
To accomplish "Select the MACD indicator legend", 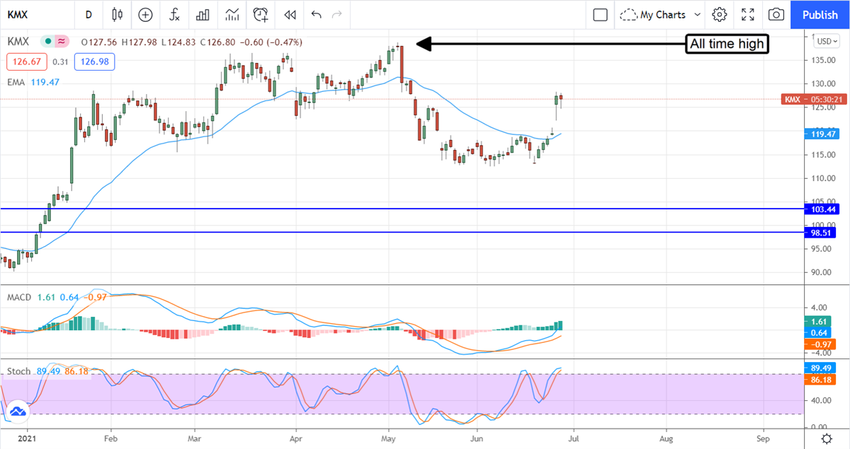I will coord(19,297).
